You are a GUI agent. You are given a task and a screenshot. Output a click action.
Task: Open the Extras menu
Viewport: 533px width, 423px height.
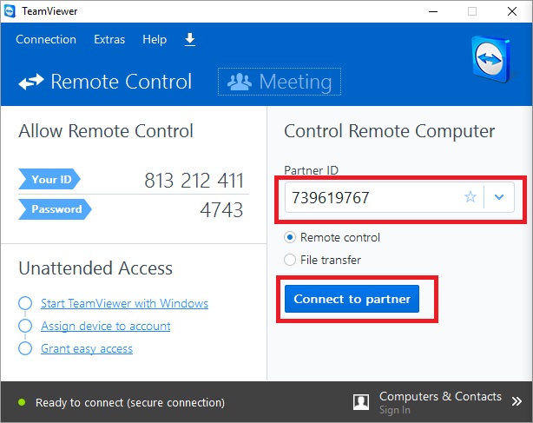(x=109, y=40)
